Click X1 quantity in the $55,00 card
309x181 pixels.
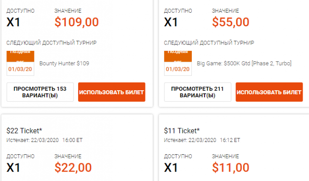coord(171,22)
